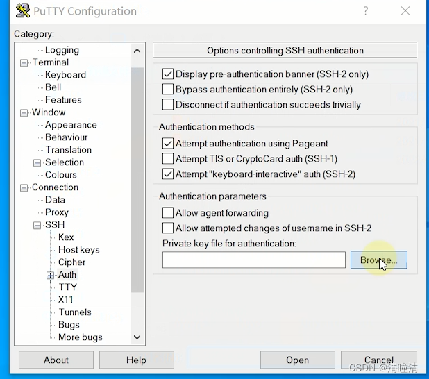Click the Cancel button
The height and width of the screenshot is (379, 429).
coord(378,360)
